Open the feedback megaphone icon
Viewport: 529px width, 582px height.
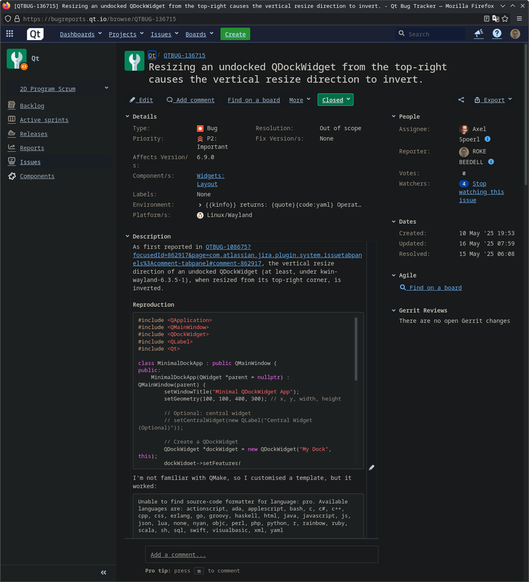click(x=479, y=34)
